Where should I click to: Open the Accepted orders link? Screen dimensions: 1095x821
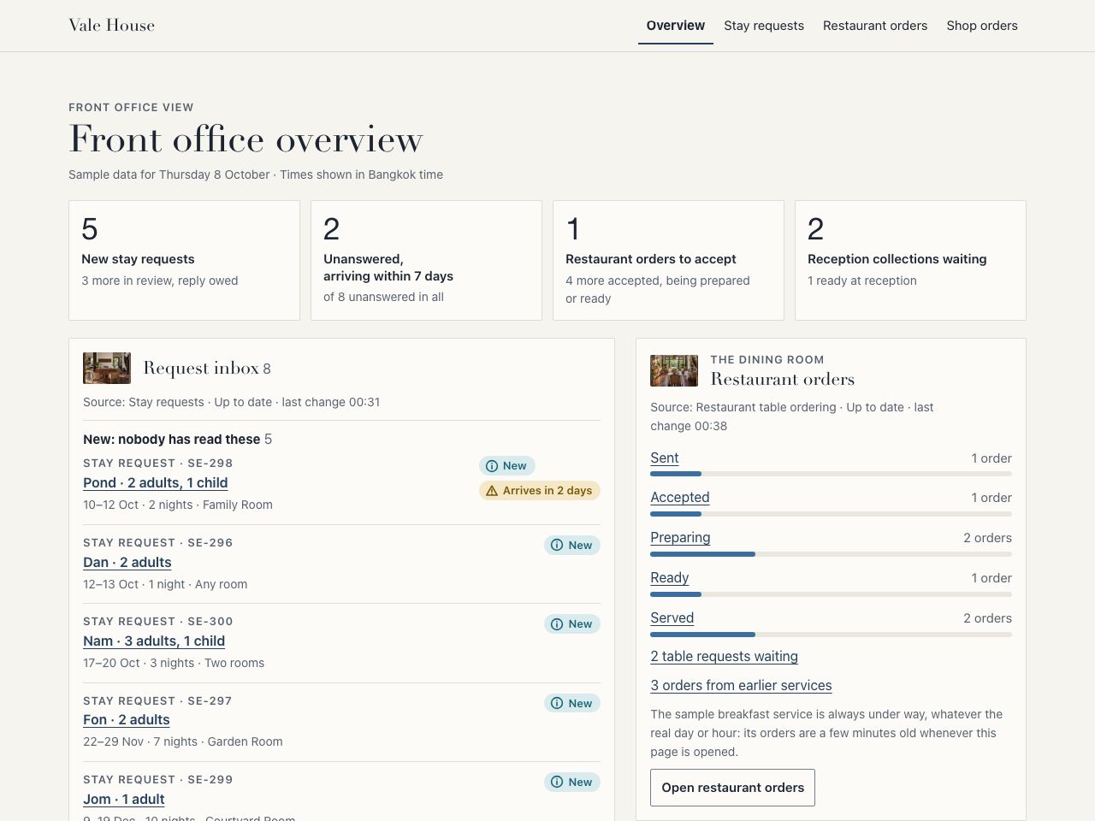[x=680, y=498]
